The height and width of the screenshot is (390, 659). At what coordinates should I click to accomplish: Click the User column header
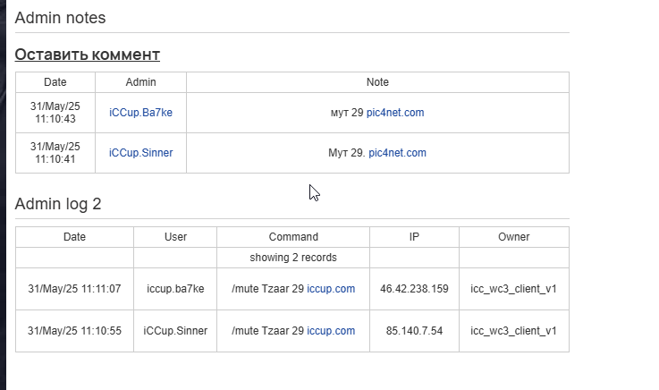[x=175, y=237]
